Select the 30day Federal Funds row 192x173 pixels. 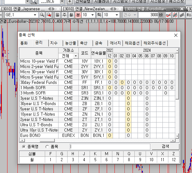pyautogui.click(x=39, y=82)
